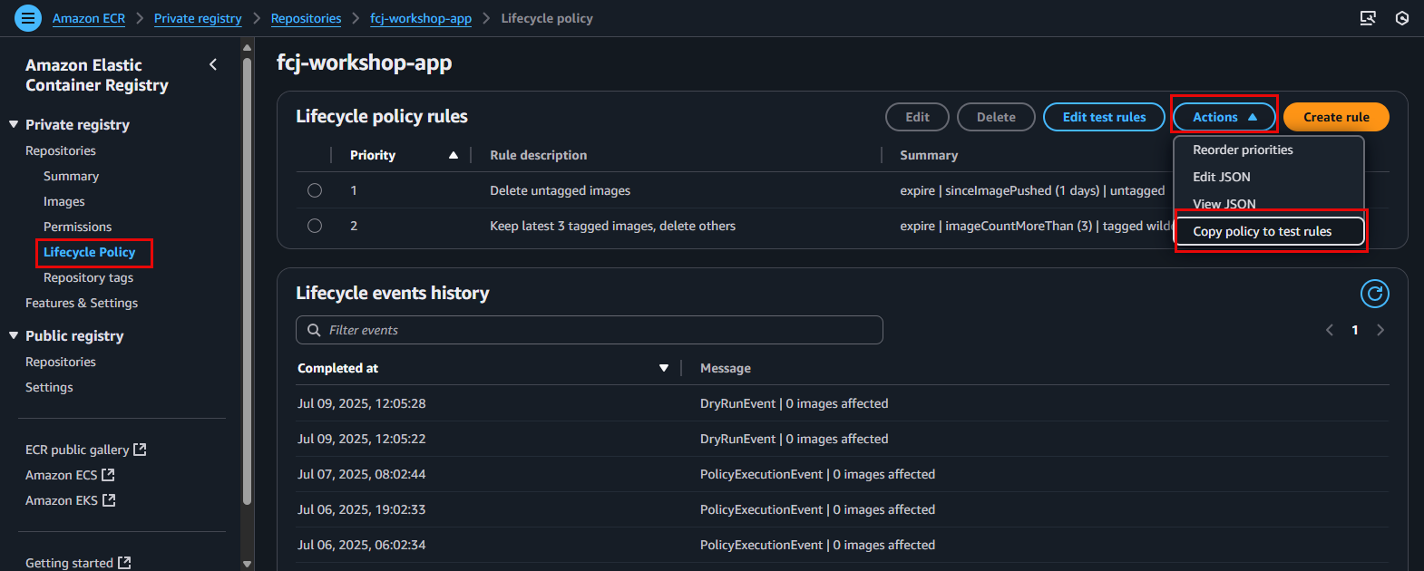Screen dimensions: 1424x571
Task: Open Private registry breadcrumb link
Action: coord(198,18)
